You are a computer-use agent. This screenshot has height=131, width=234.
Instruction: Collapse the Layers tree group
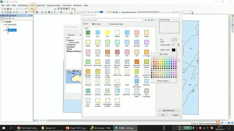coord(2,22)
